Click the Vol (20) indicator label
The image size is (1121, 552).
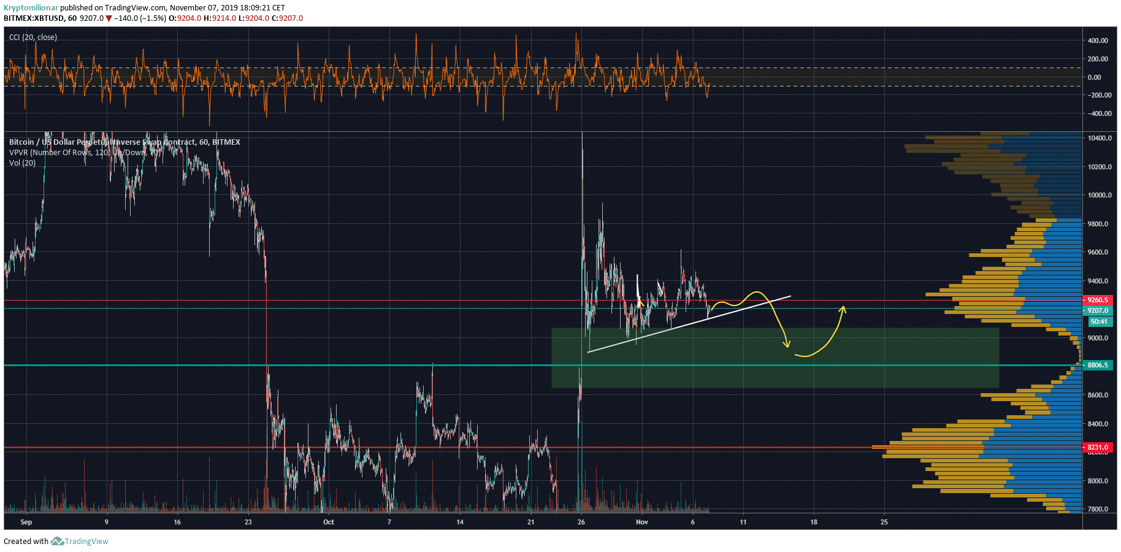[x=22, y=163]
